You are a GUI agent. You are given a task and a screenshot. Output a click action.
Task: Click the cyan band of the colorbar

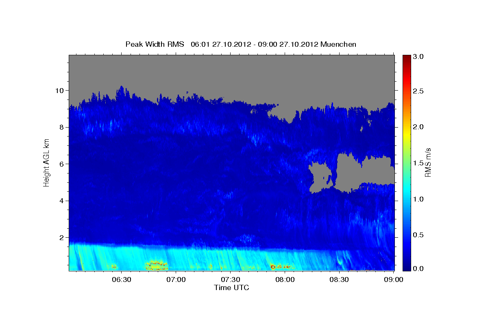click(406, 192)
